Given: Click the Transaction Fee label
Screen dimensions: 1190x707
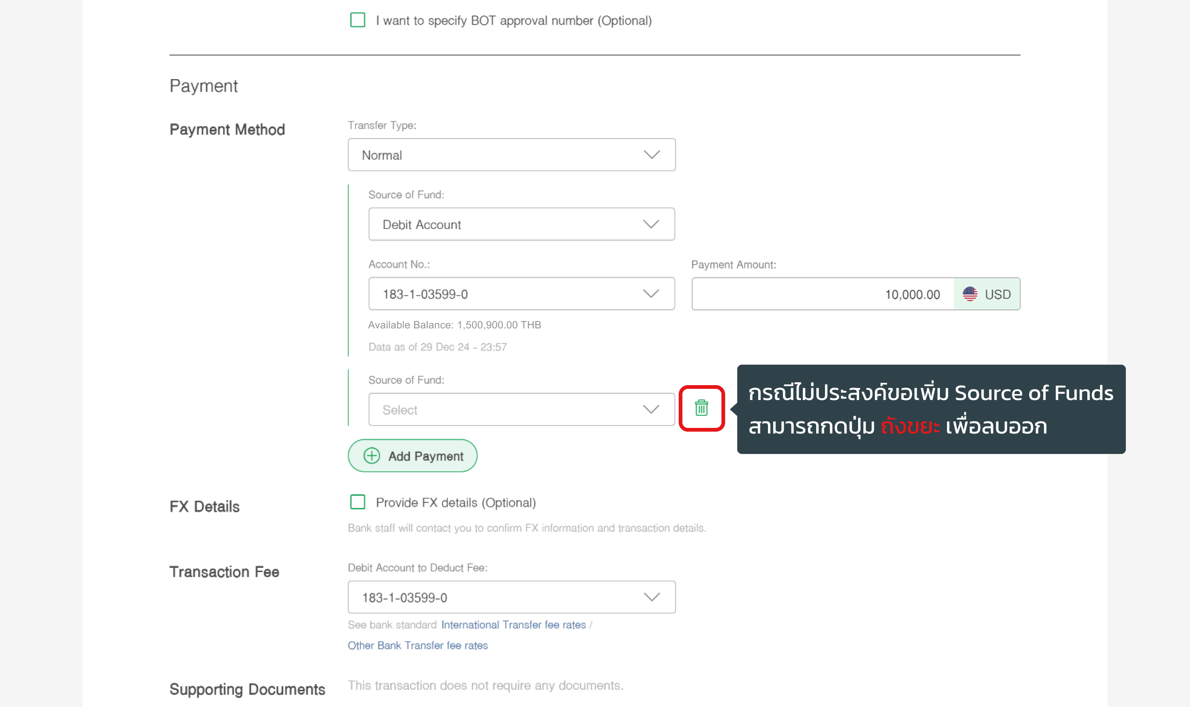Looking at the screenshot, I should [224, 572].
